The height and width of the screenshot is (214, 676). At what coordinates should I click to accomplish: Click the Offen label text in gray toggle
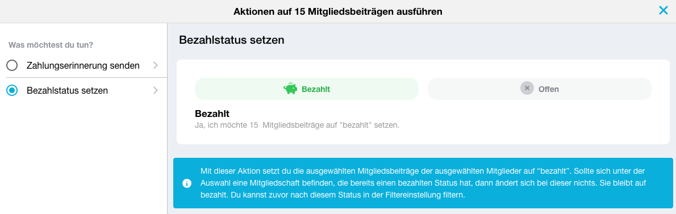[x=548, y=89]
